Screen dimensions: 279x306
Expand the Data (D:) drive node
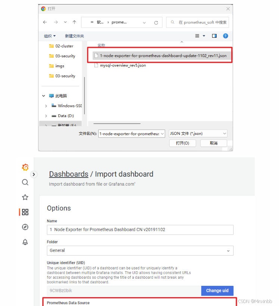pyautogui.click(x=46, y=116)
